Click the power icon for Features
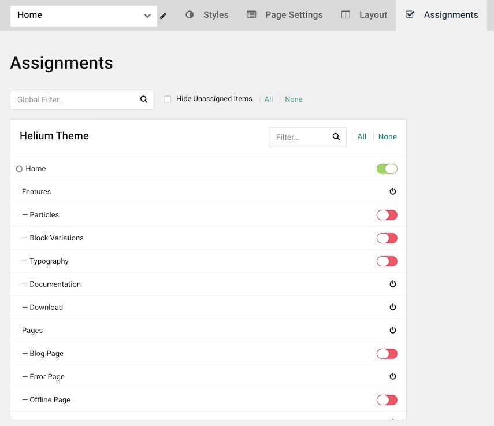This screenshot has height=426, width=494. [x=393, y=191]
